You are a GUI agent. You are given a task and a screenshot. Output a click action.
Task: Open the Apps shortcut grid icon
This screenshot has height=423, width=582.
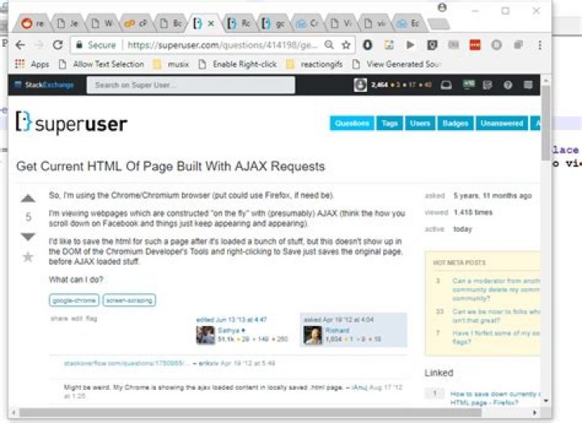pos(19,64)
